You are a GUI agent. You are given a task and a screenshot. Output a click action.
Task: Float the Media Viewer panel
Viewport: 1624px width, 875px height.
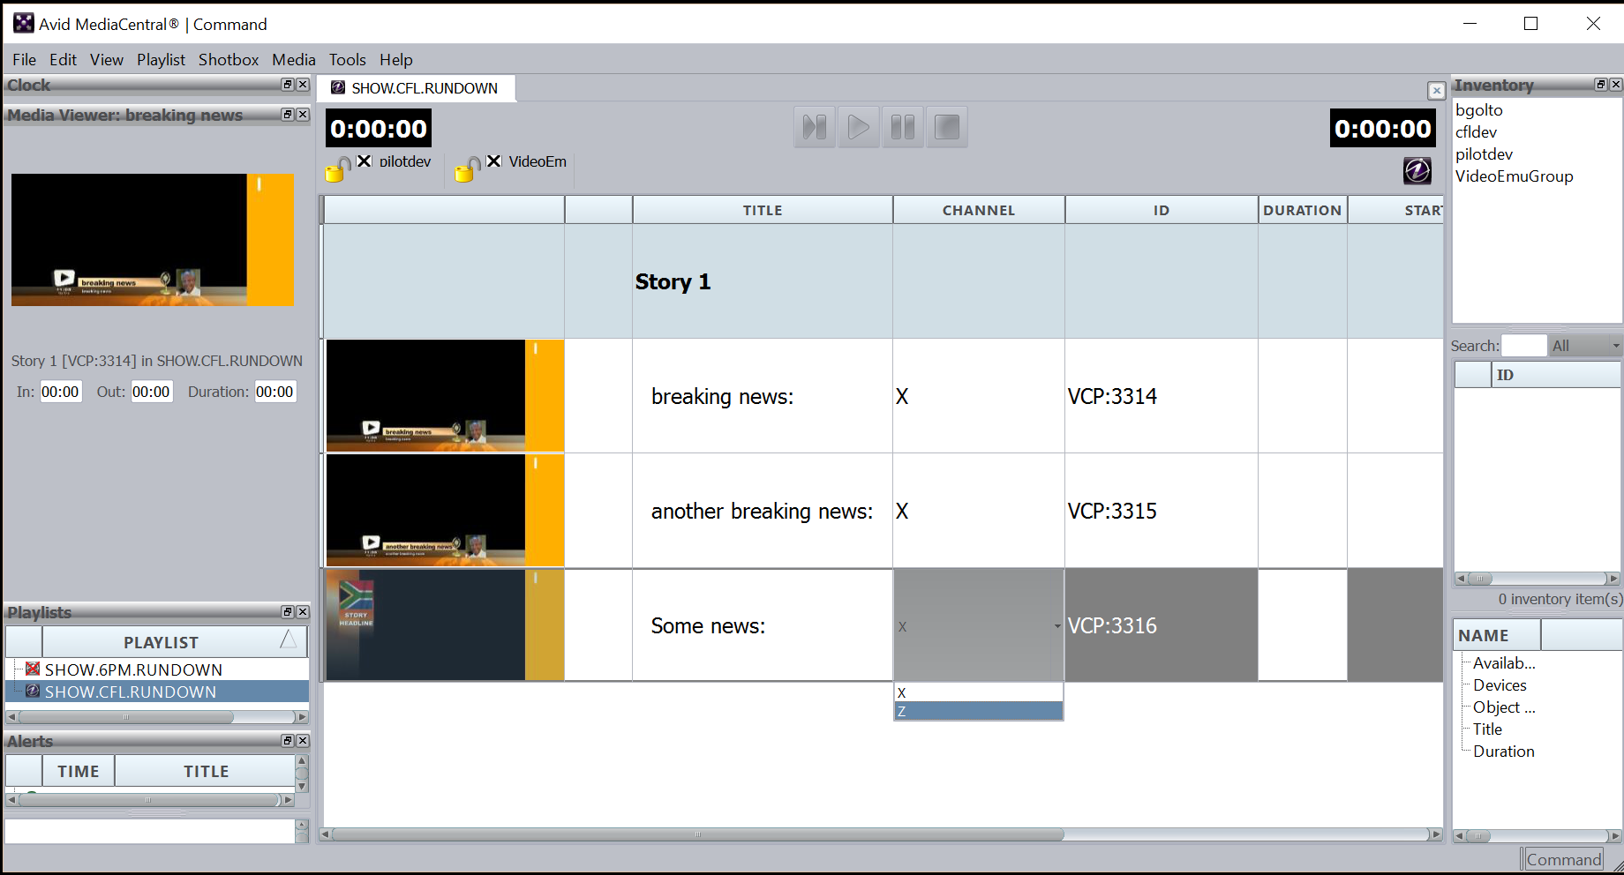(x=288, y=115)
